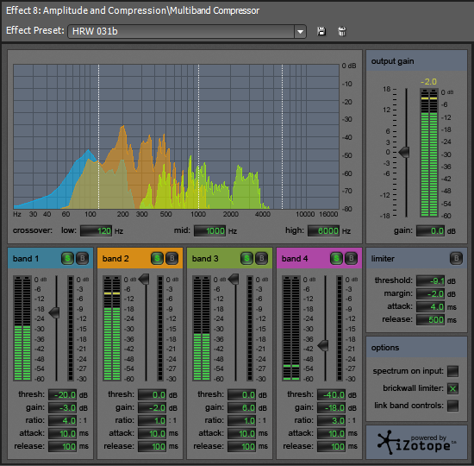Viewport: 474px width, 466px height.
Task: Click the low crossover 120 Hz field
Action: (97, 231)
